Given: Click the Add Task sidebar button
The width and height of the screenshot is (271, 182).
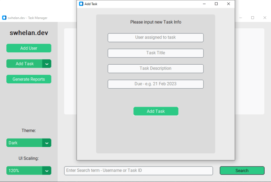Looking at the screenshot, I should 24,64.
